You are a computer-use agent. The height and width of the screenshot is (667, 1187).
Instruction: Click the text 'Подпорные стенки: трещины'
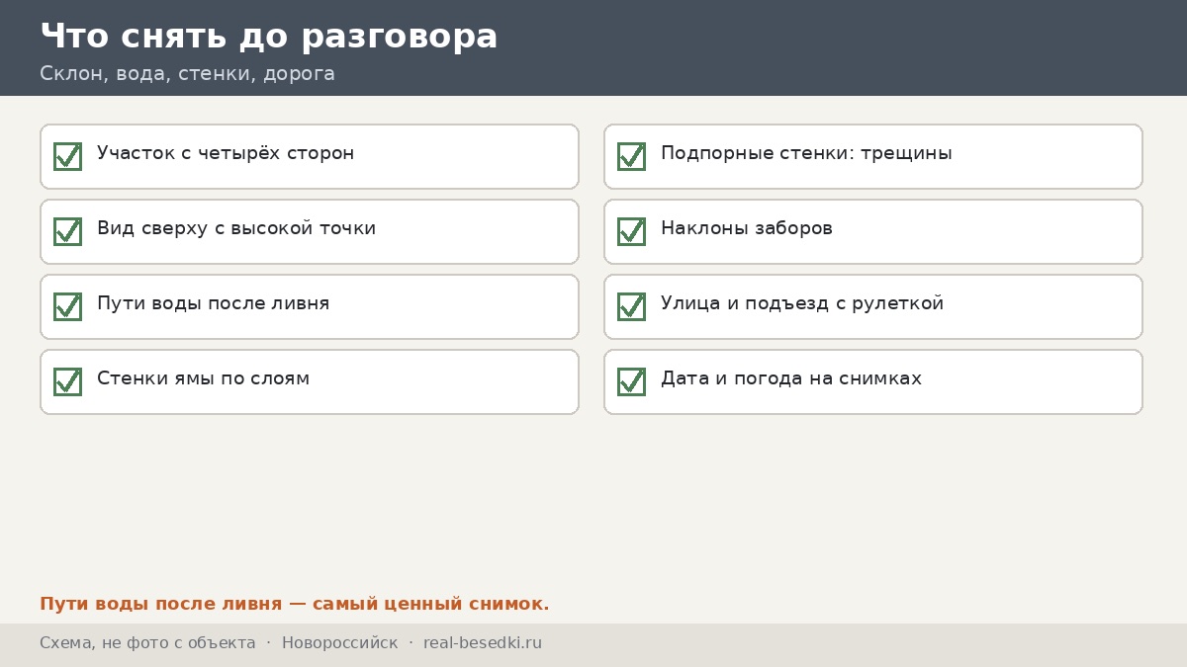coord(806,154)
